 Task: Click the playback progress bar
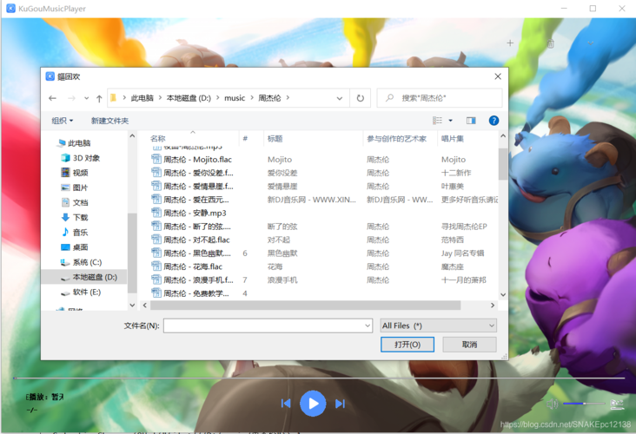(x=318, y=378)
